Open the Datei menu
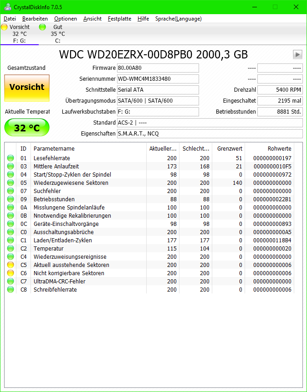307x392 pixels. pyautogui.click(x=10, y=19)
